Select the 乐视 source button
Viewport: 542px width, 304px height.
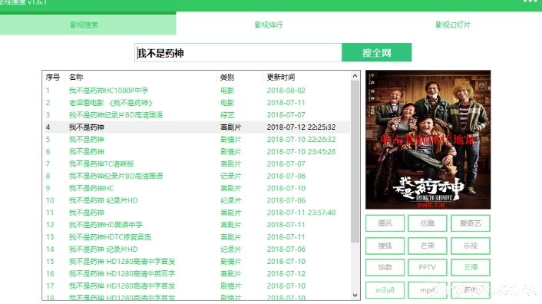pos(471,246)
